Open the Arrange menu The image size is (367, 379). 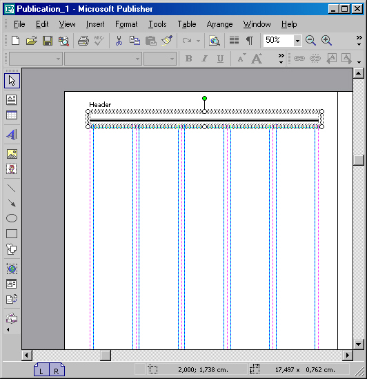tap(219, 24)
